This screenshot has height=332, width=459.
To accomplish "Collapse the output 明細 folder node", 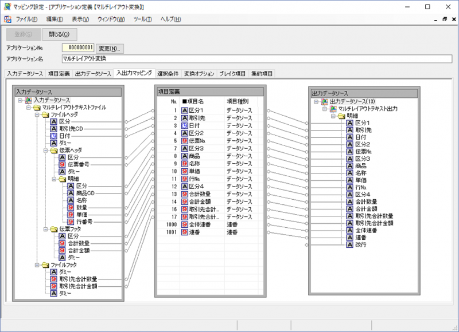I will coord(333,116).
